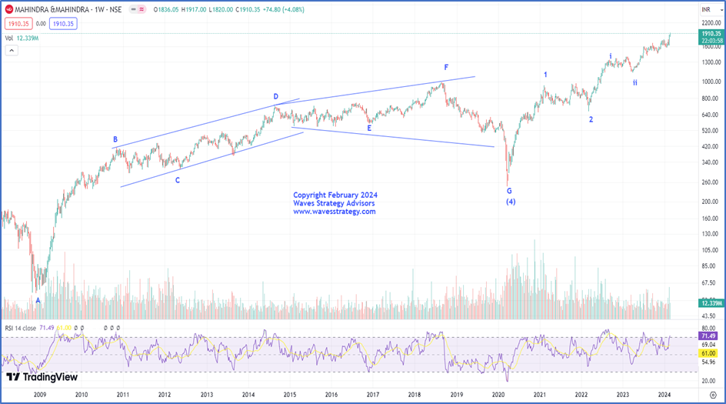Click the 1000.00 price axis label
Screen dimensions: 726x404
click(711, 82)
